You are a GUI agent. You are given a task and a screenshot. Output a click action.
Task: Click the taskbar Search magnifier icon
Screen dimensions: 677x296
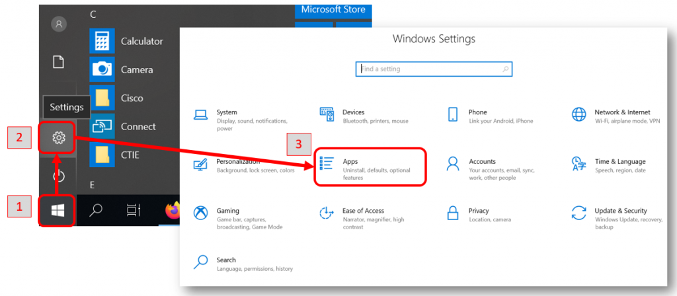click(95, 210)
